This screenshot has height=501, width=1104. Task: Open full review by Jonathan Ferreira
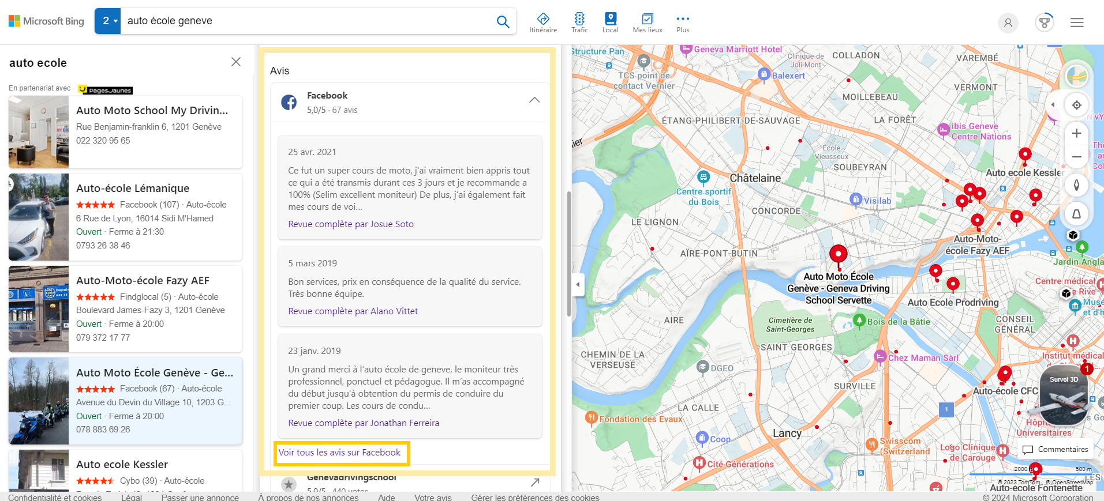click(x=364, y=423)
